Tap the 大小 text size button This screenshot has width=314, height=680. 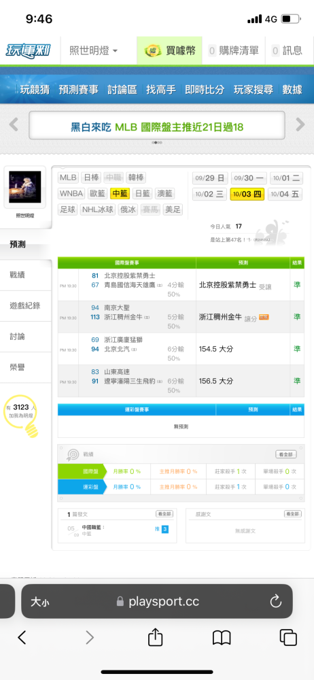(39, 602)
